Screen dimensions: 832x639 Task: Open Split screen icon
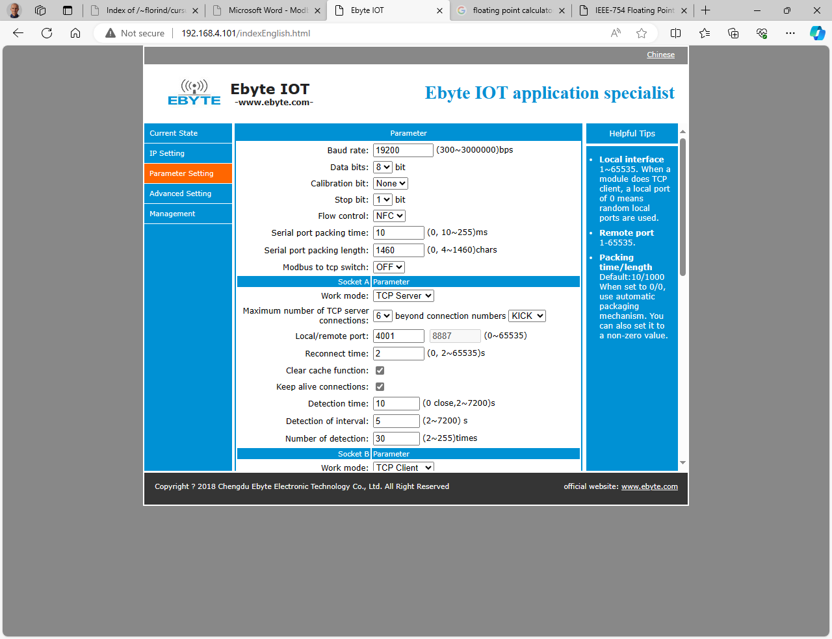pyautogui.click(x=675, y=33)
